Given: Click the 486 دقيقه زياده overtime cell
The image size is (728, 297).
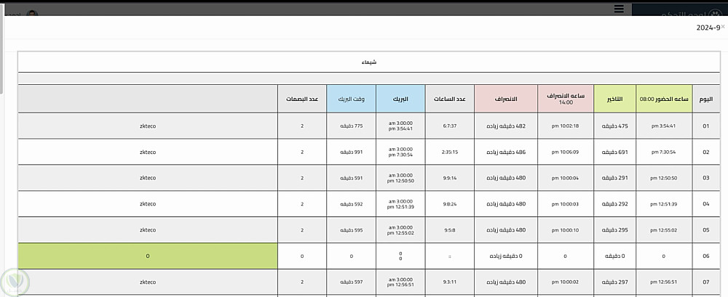Looking at the screenshot, I should point(506,152).
